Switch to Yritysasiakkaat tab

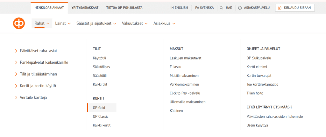click(x=85, y=8)
